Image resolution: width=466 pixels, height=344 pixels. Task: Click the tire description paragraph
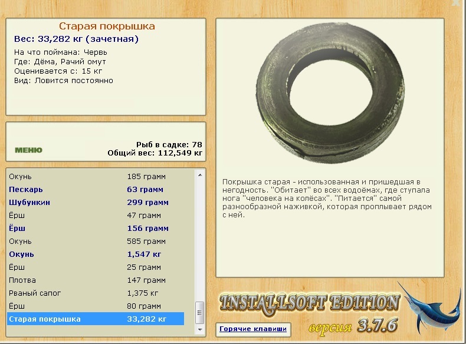(327, 199)
